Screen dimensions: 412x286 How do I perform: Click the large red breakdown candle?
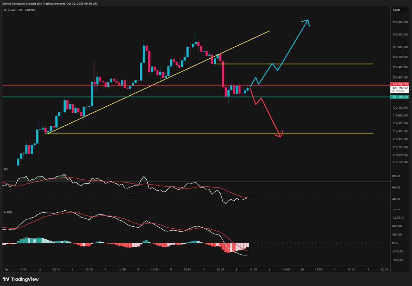coord(223,74)
